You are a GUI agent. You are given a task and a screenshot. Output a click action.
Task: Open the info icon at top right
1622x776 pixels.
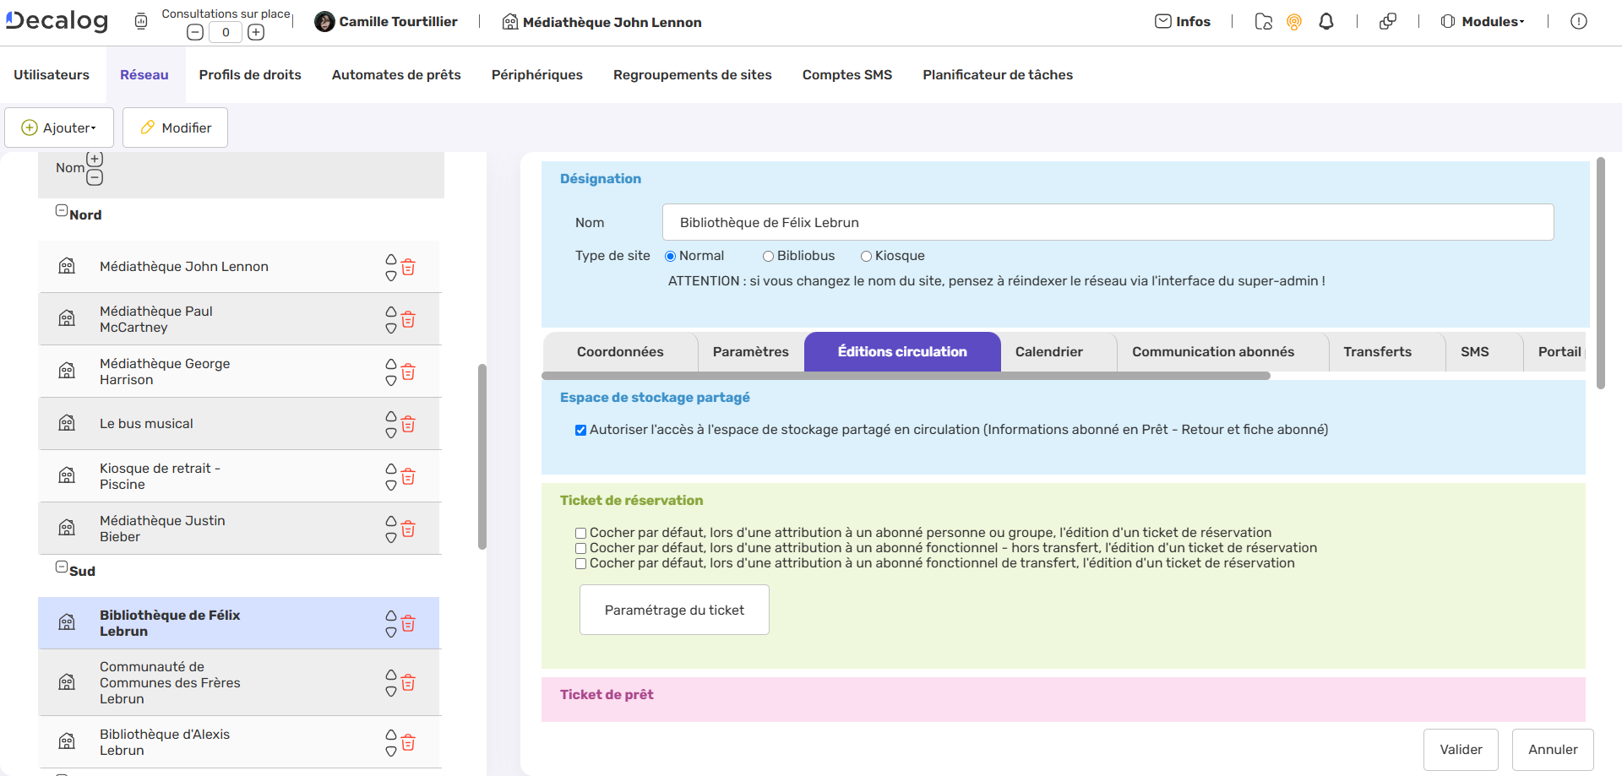(1578, 22)
